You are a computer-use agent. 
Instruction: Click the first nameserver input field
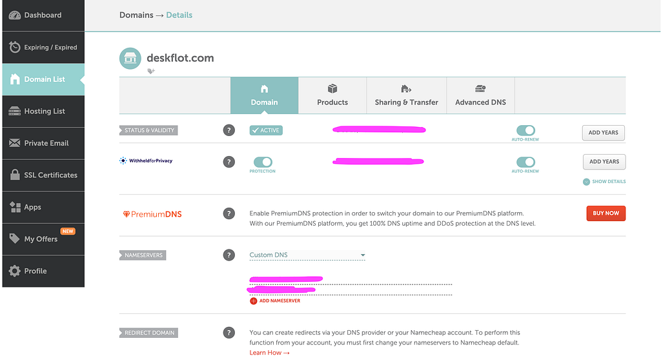[351, 279]
